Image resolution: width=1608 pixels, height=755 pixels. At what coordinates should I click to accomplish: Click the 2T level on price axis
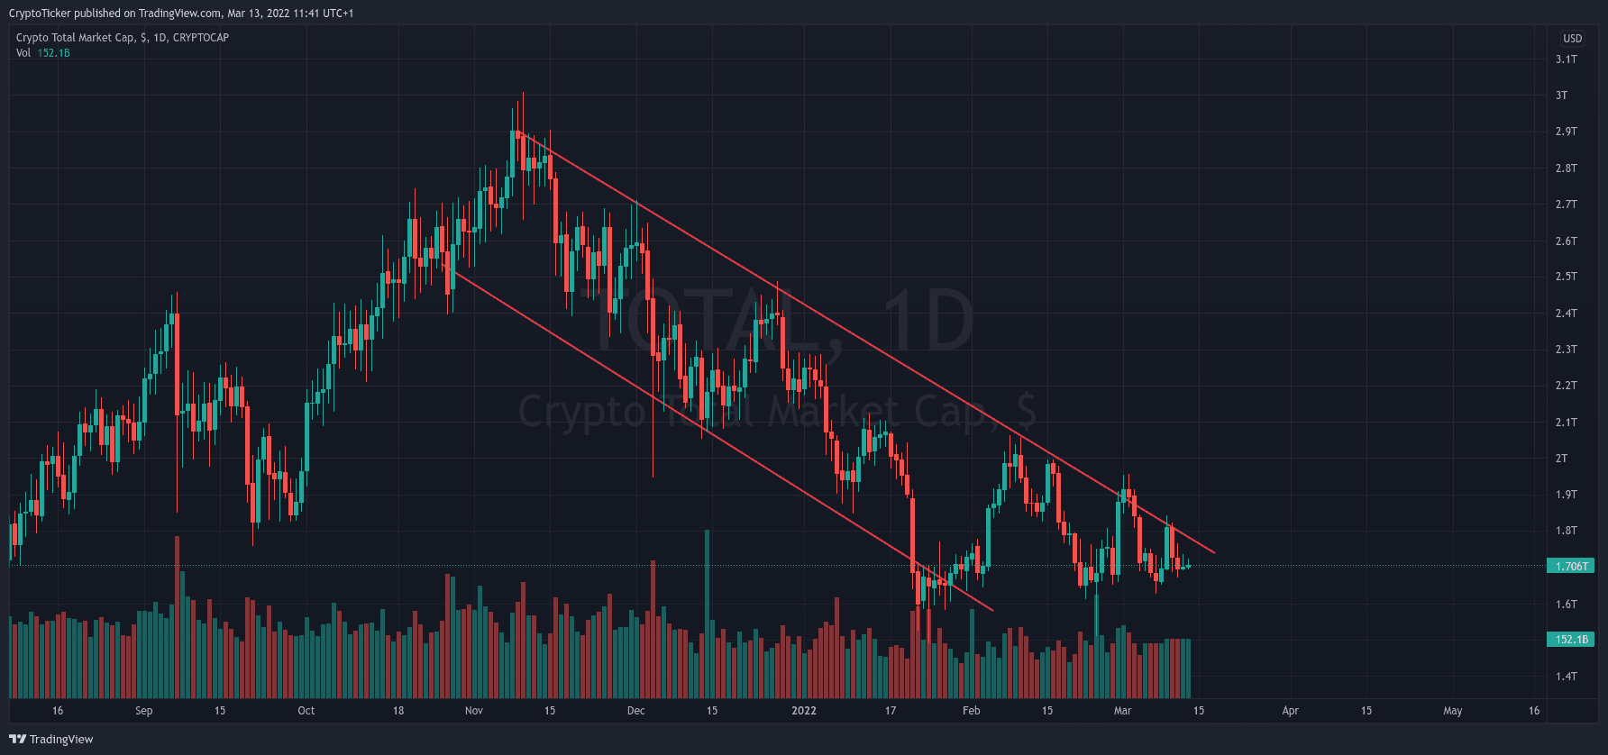1562,459
